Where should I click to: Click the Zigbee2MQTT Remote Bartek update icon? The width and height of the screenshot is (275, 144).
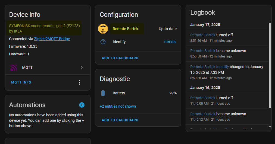click(x=103, y=29)
